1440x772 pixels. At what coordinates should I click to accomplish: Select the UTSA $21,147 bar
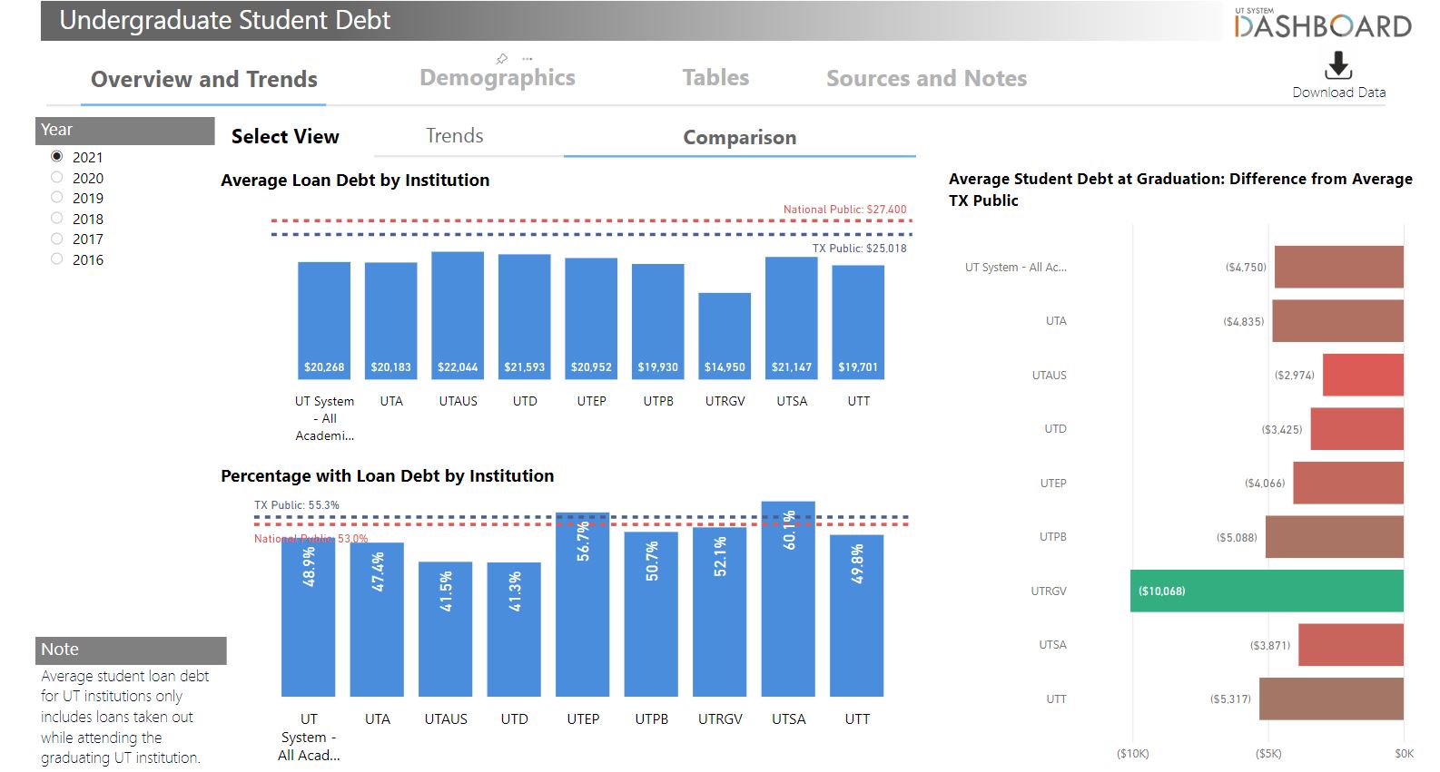tap(792, 318)
